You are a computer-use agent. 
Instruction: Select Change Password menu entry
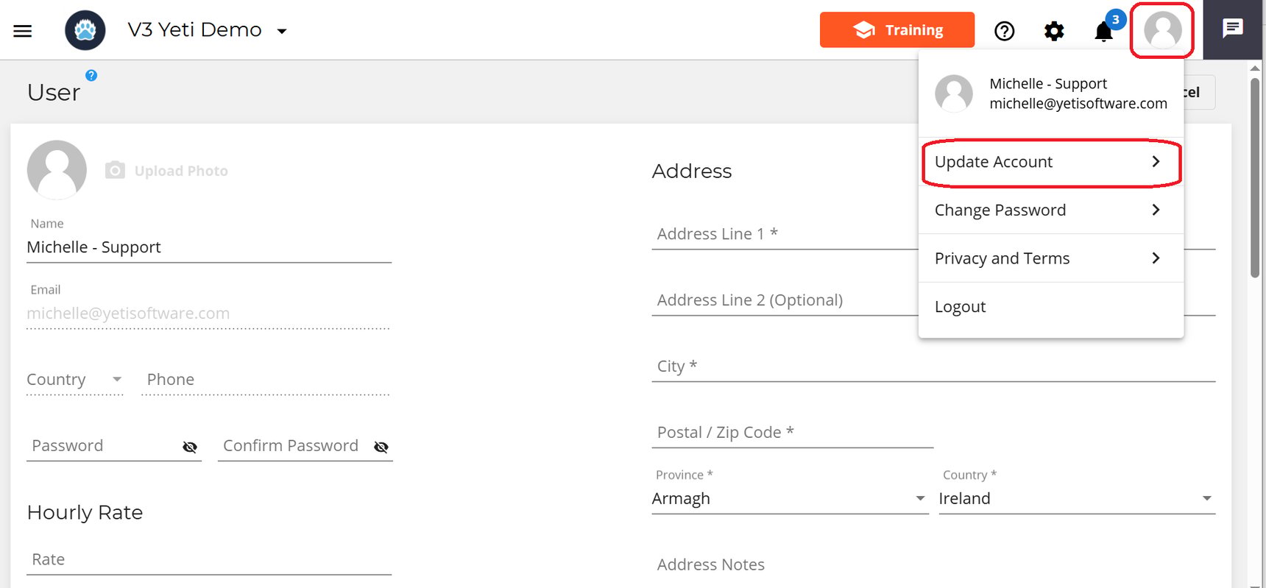point(1051,210)
